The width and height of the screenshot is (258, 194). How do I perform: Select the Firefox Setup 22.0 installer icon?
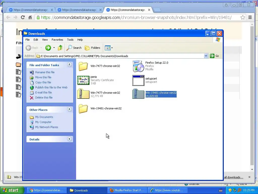click(138, 66)
